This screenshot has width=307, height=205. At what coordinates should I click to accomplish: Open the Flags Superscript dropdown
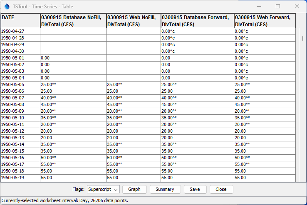click(103, 189)
